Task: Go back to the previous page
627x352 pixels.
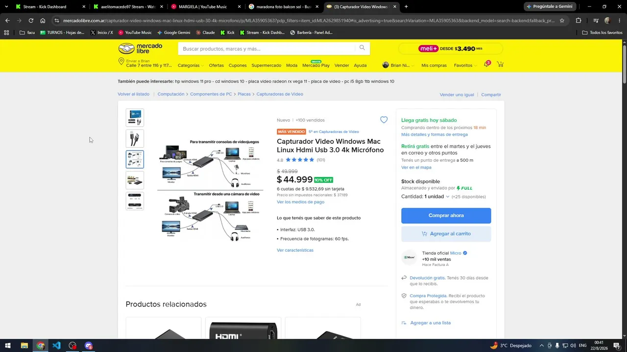Action: point(7,21)
